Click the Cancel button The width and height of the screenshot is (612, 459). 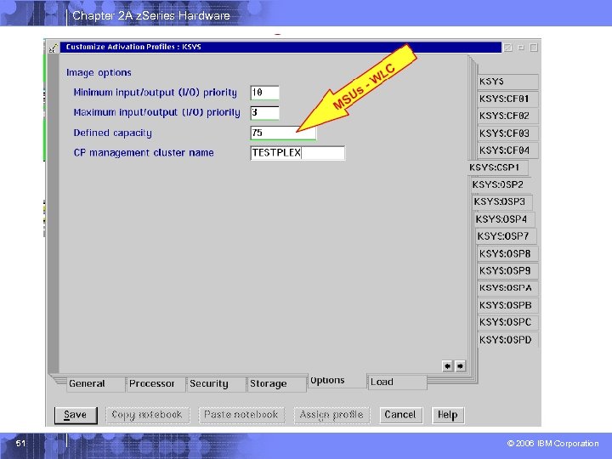point(401,415)
